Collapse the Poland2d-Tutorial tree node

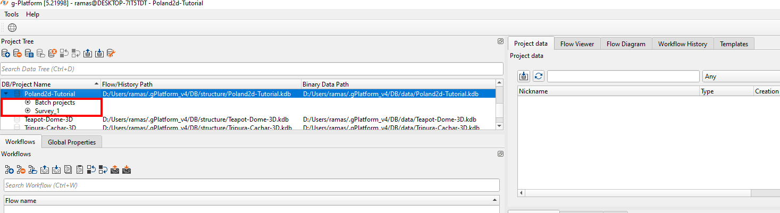click(6, 94)
